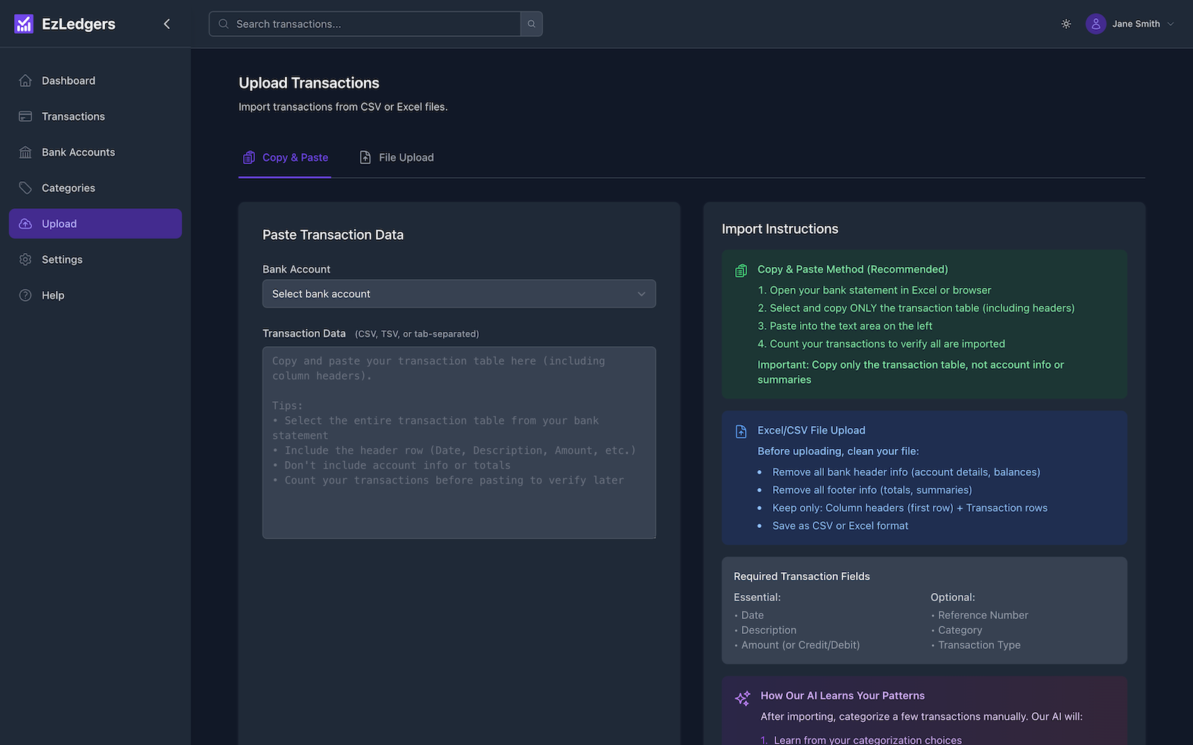1193x745 pixels.
Task: Click the Excel/CSV File Upload file icon
Action: pos(741,432)
